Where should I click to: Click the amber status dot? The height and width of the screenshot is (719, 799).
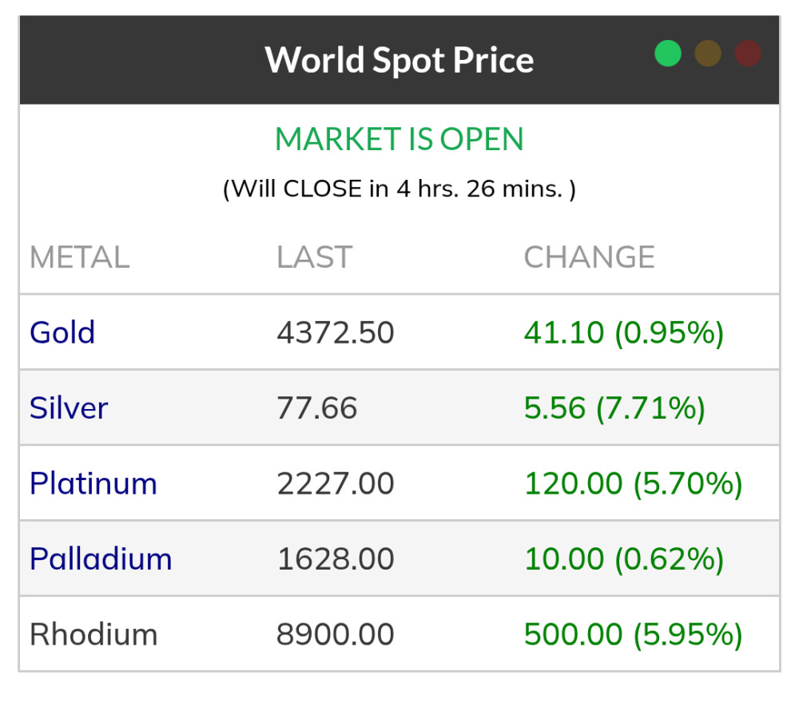point(708,54)
